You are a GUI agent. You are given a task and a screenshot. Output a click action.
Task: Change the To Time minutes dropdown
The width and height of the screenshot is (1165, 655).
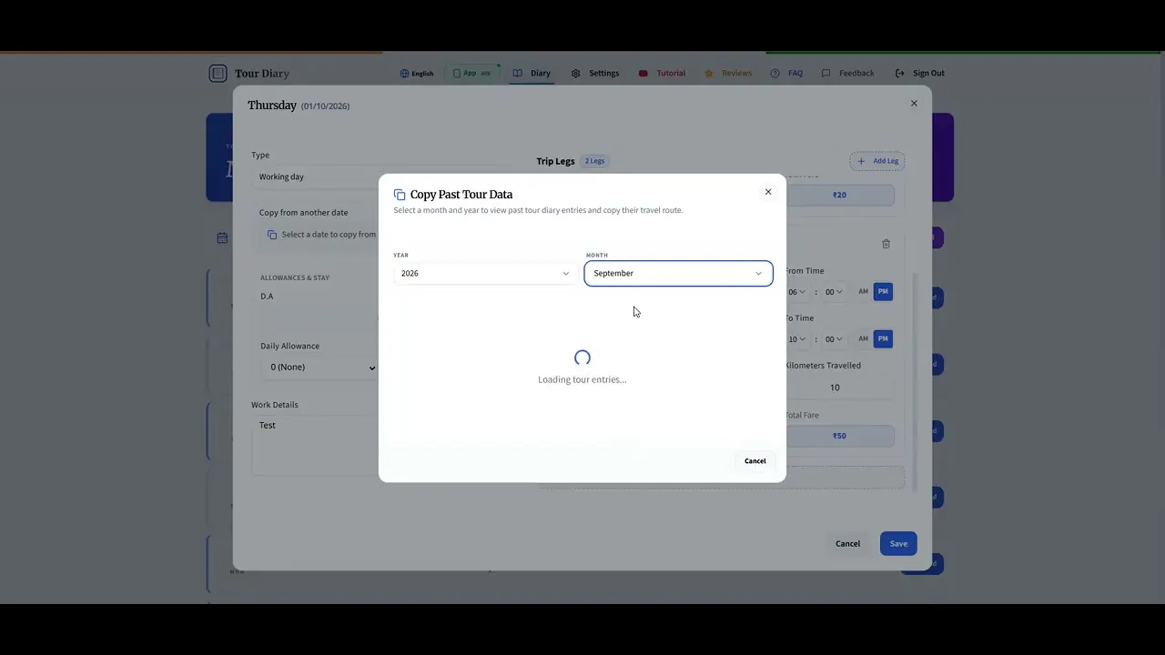tap(834, 339)
